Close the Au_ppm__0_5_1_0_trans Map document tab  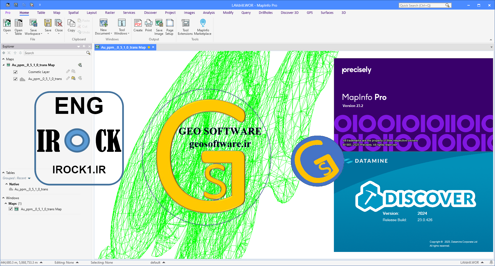coord(153,47)
